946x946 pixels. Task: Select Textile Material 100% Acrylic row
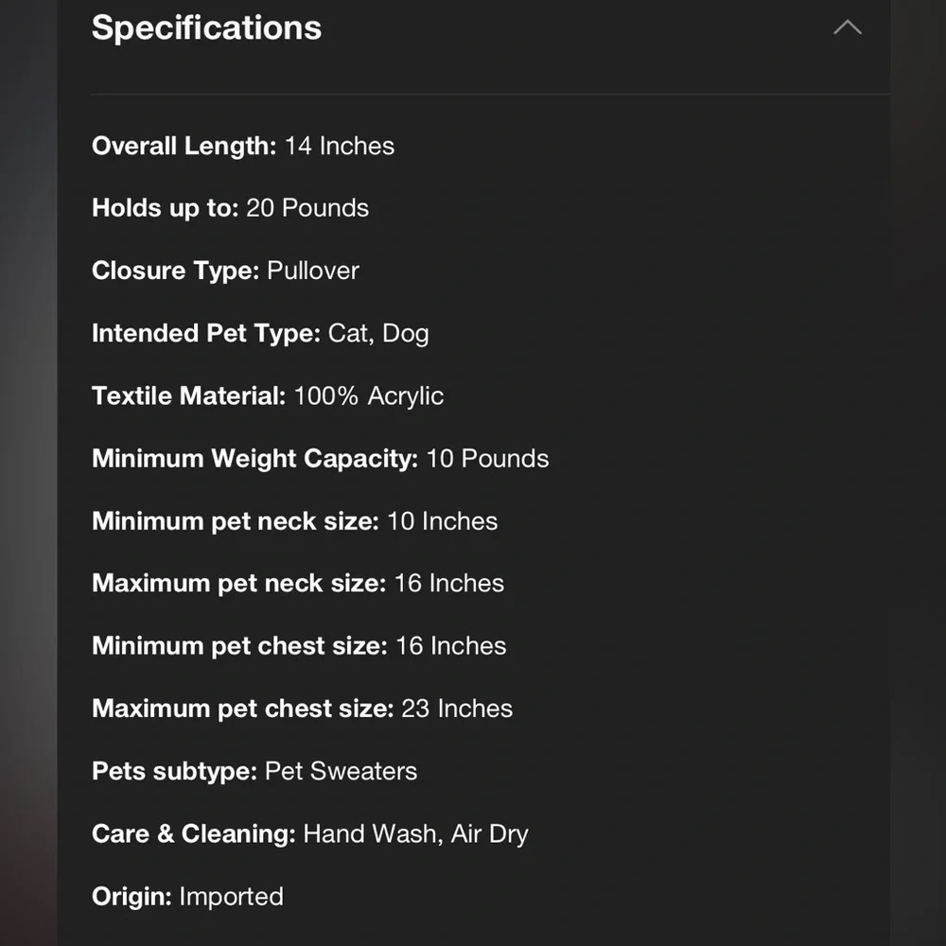tap(268, 396)
